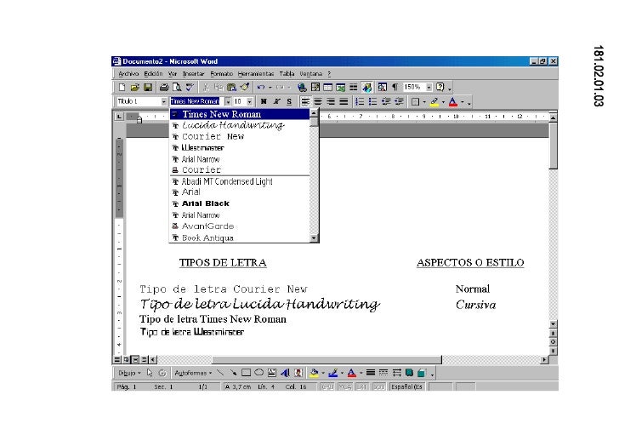Align text right
The height and width of the screenshot is (429, 619).
click(331, 102)
